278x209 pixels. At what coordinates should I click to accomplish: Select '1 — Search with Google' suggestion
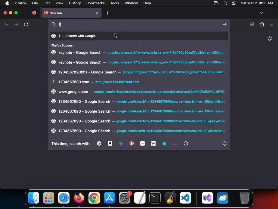click(139, 36)
